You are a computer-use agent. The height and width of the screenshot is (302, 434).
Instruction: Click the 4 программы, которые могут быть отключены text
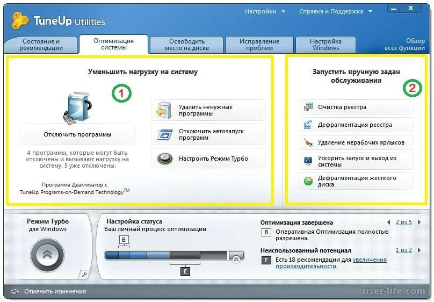pos(77,159)
